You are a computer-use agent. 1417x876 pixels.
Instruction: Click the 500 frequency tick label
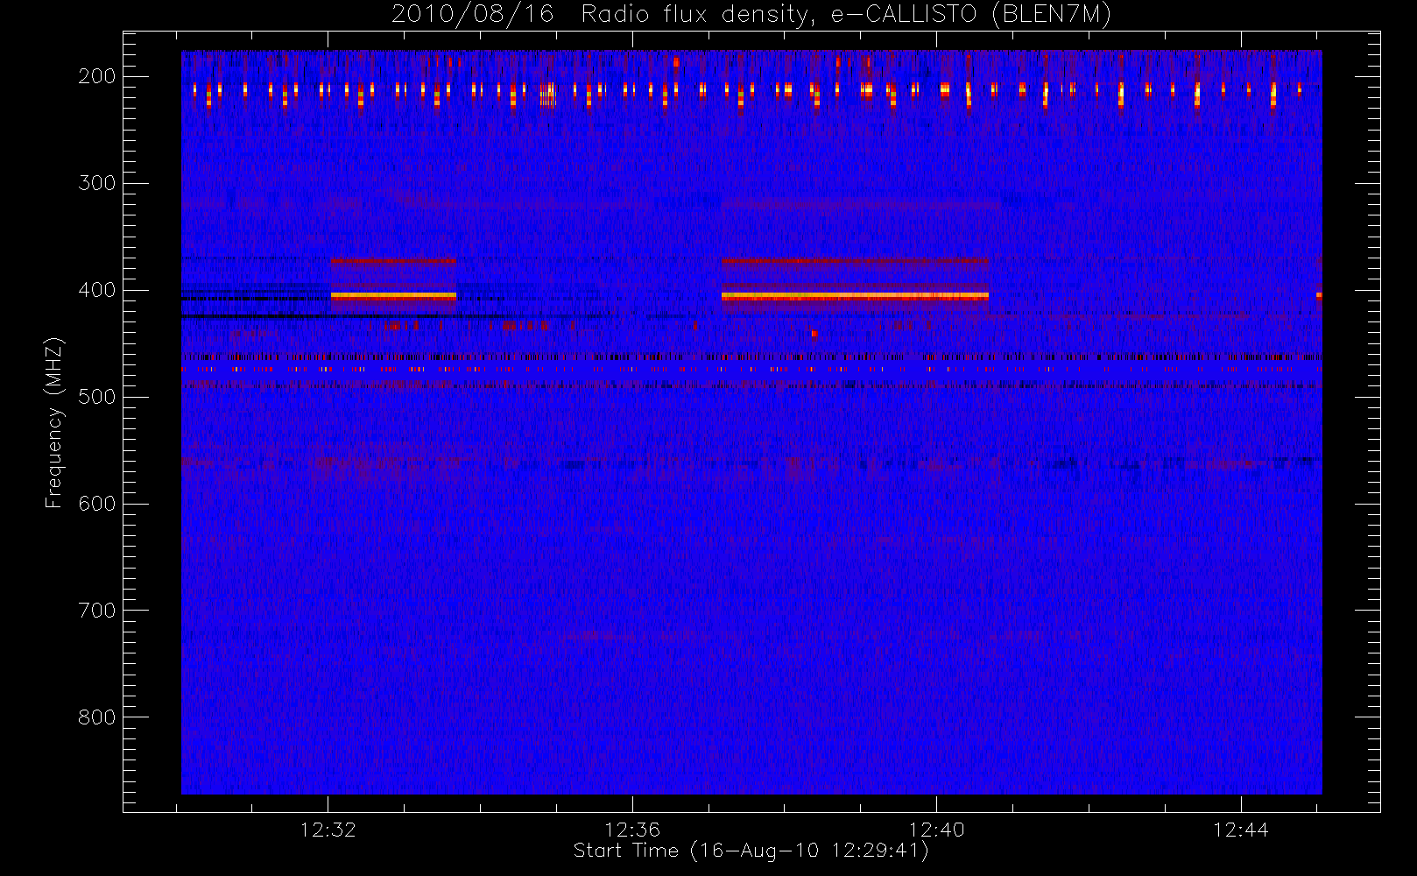click(x=97, y=397)
